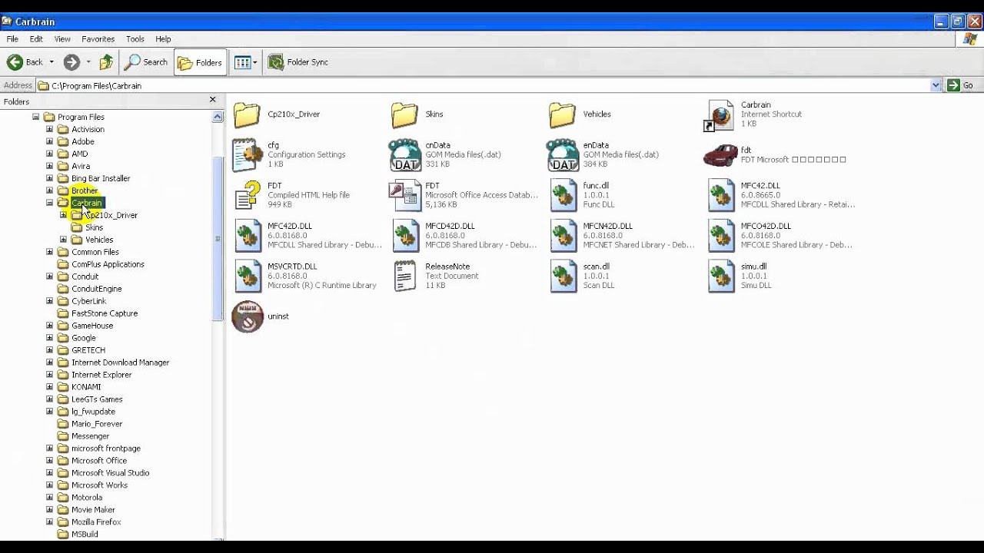Select Brother in the folder tree
Screen dimensions: 984x553
click(85, 190)
